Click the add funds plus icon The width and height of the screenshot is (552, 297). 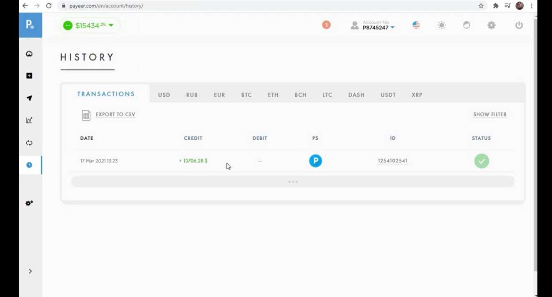pos(29,76)
